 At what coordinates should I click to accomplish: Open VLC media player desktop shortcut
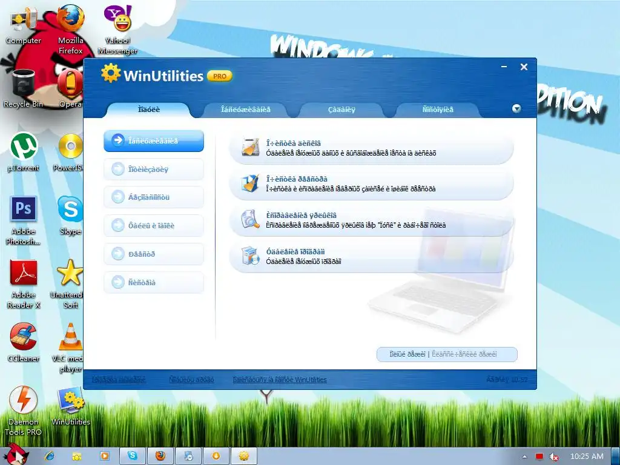tap(69, 348)
